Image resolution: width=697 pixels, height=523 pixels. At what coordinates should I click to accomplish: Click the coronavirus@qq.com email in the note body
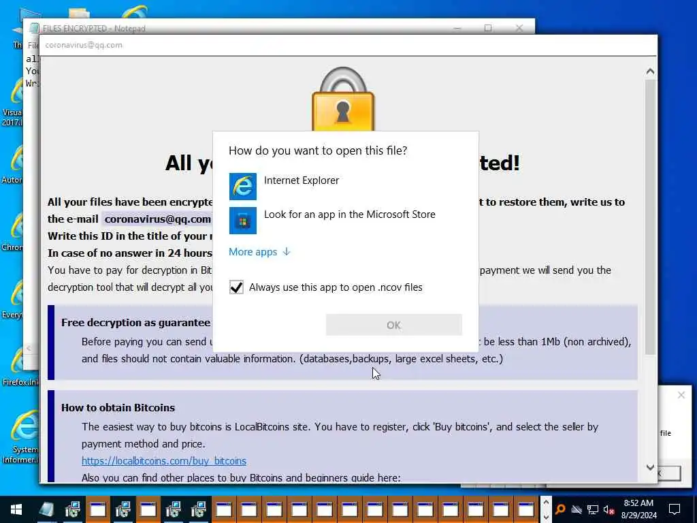click(158, 219)
